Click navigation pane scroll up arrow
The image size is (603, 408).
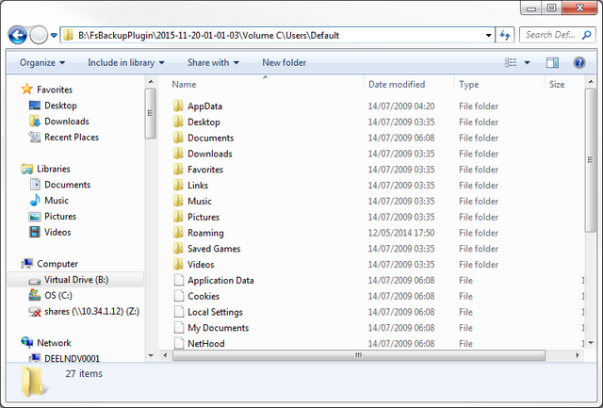point(151,82)
